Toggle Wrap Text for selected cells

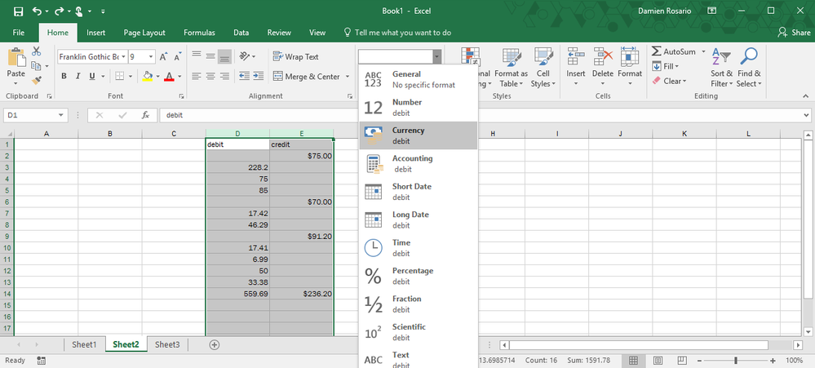coord(295,56)
